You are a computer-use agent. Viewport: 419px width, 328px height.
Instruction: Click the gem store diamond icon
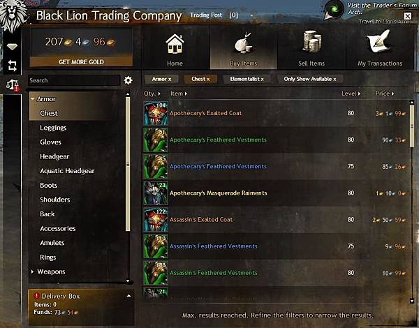(x=12, y=47)
